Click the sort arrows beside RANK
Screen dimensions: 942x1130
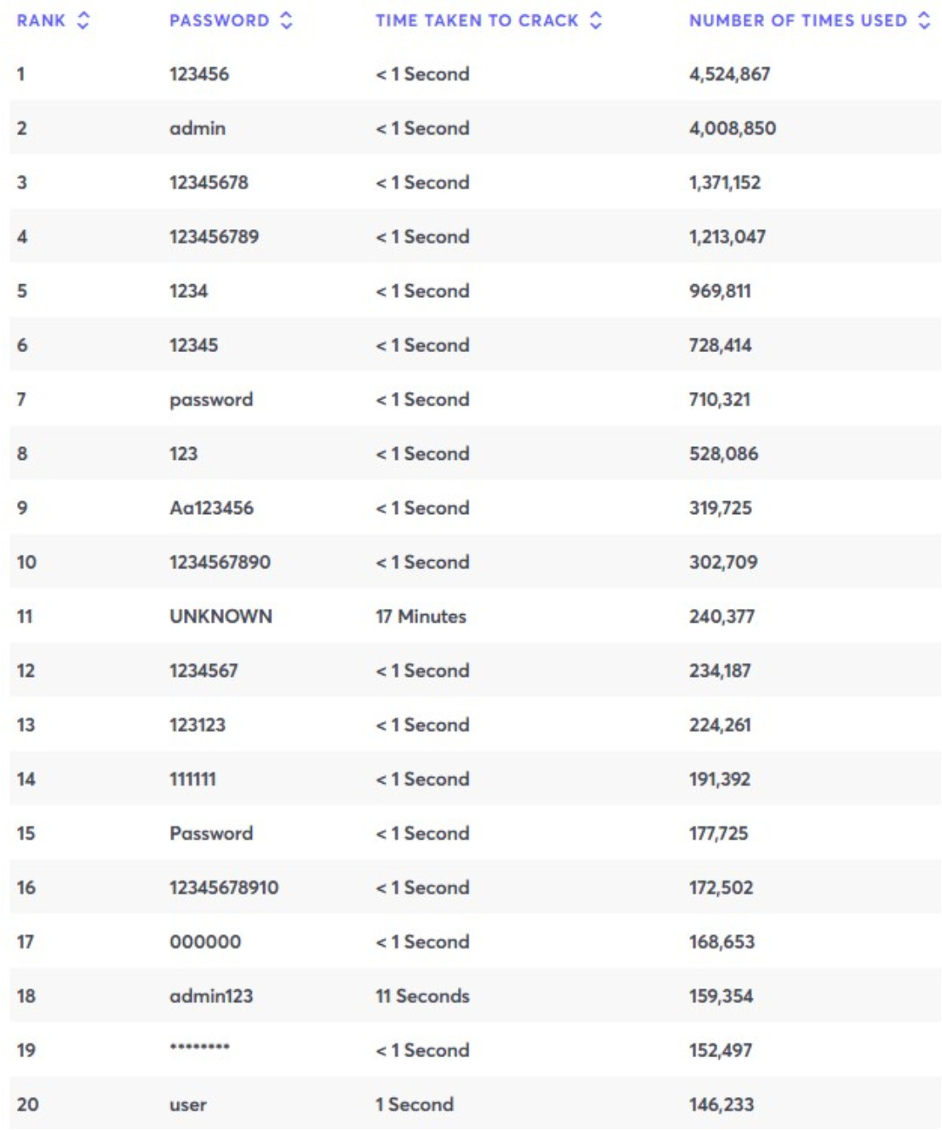click(x=83, y=20)
